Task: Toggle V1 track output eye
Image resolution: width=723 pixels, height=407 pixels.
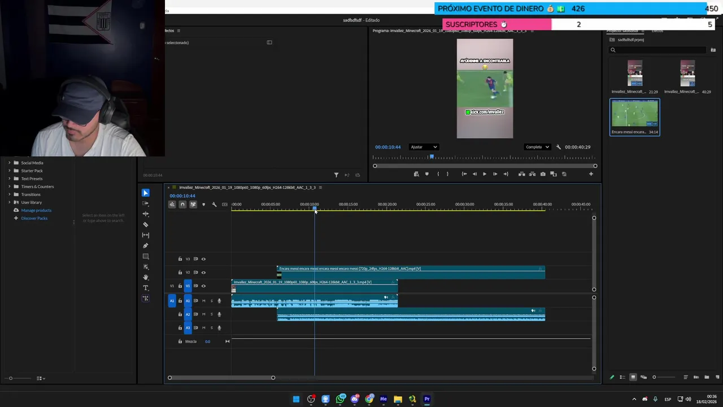Action: click(203, 286)
